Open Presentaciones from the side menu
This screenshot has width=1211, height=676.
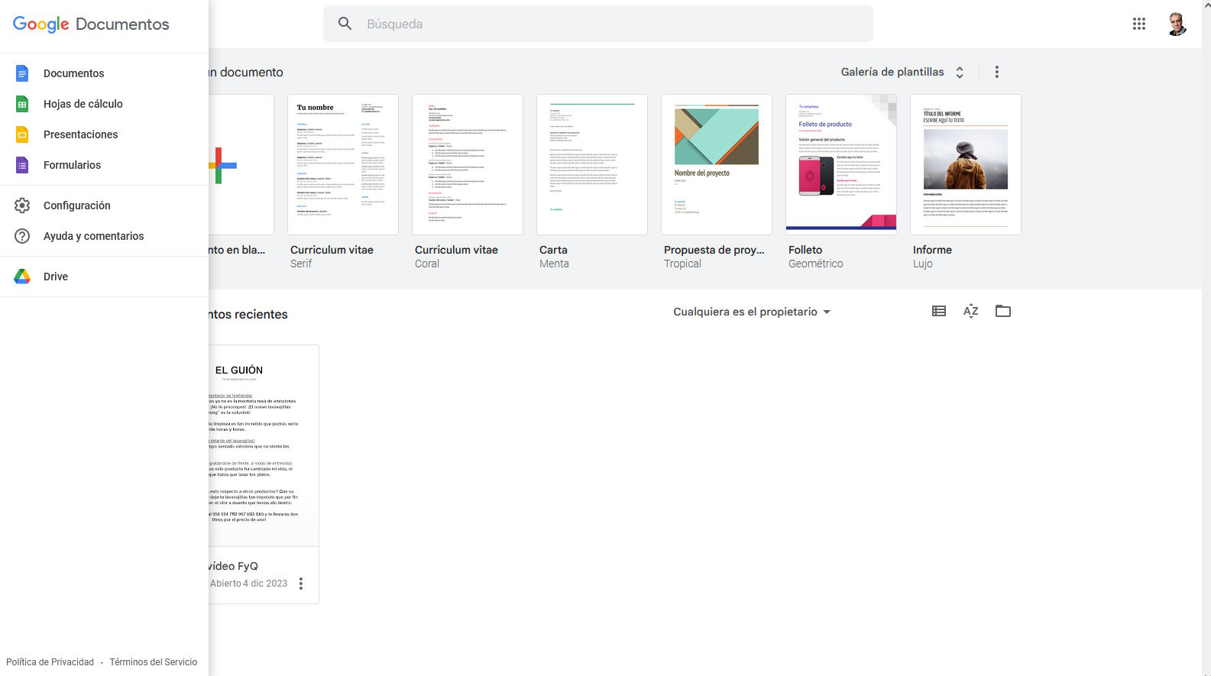[x=80, y=134]
